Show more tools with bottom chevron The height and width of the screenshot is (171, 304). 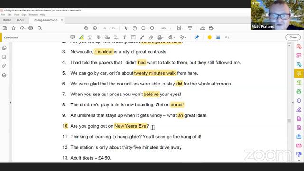[299, 160]
